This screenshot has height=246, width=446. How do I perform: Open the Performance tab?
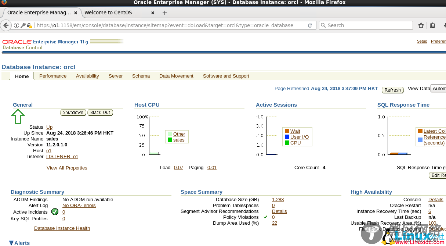[53, 76]
